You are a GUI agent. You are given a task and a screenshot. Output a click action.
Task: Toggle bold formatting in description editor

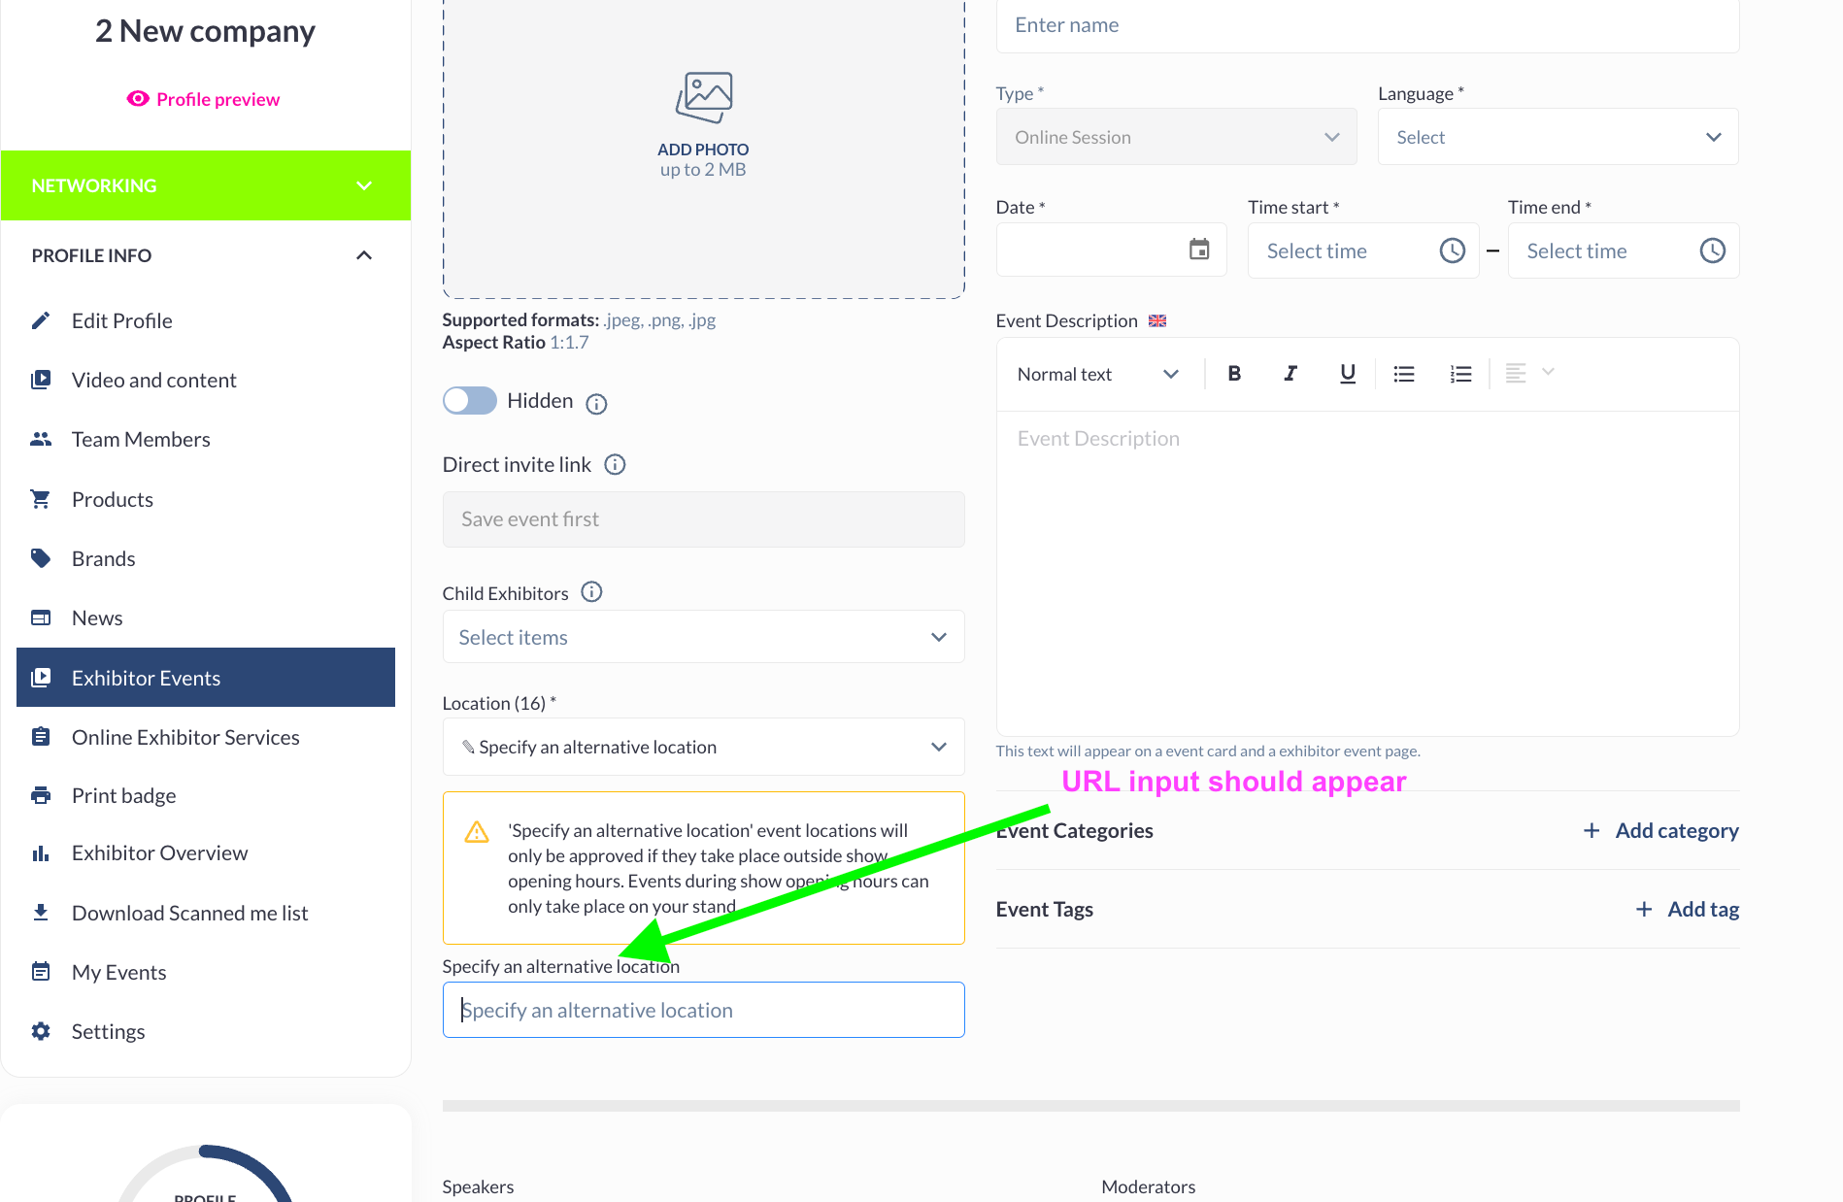click(1234, 374)
